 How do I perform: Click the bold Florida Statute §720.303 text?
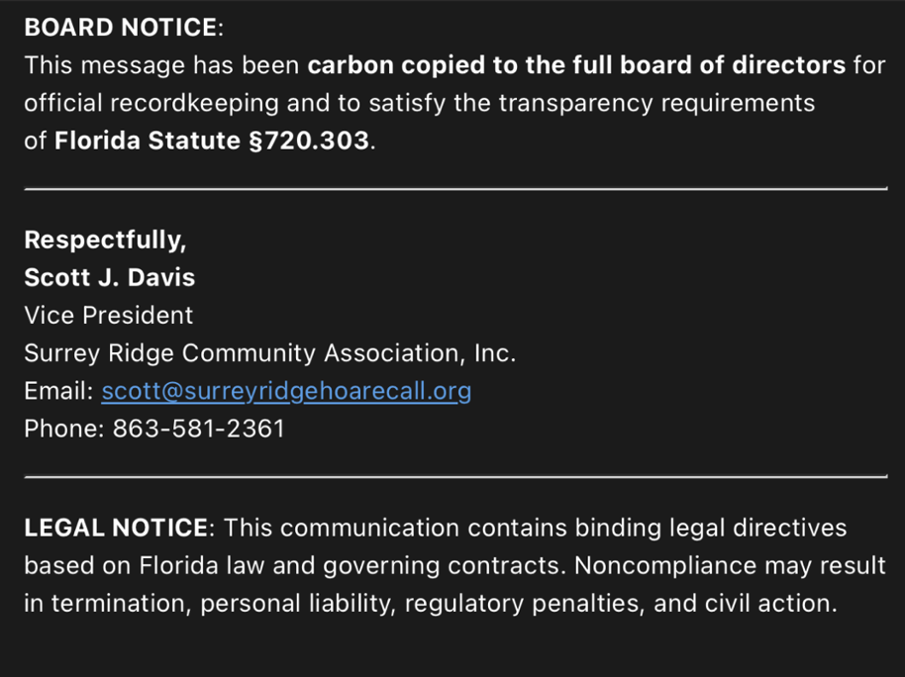click(x=212, y=141)
